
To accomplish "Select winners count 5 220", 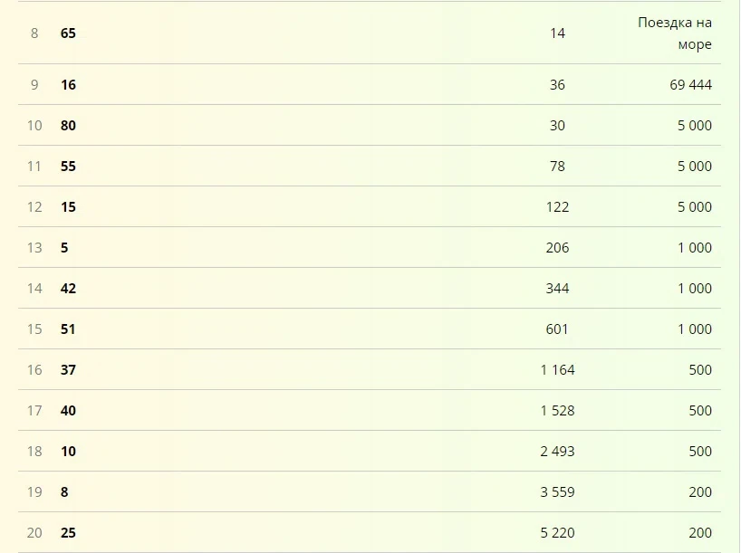I will tap(557, 533).
